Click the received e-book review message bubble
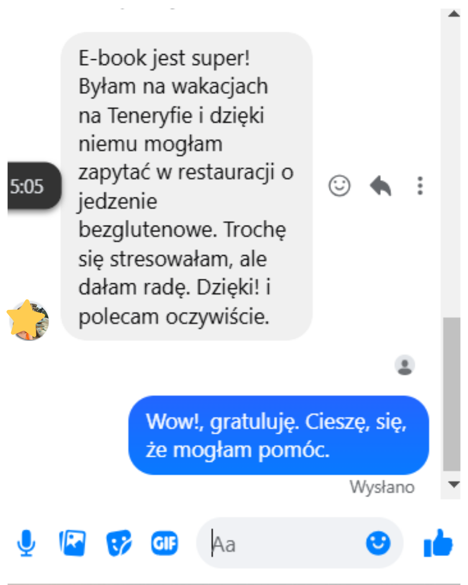Screen dimensions: 468x585 pos(187,186)
